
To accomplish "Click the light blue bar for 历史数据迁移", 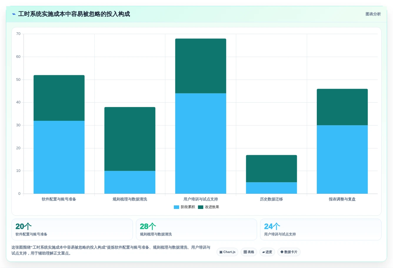I will (x=272, y=188).
